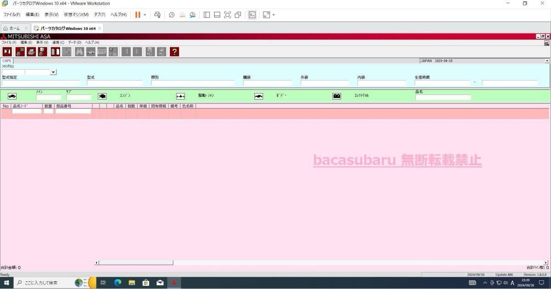The image size is (551, 289).
Task: Click the next page right arrow icon
Action: [137, 52]
